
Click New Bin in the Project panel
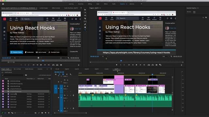pyautogui.click(x=42, y=113)
